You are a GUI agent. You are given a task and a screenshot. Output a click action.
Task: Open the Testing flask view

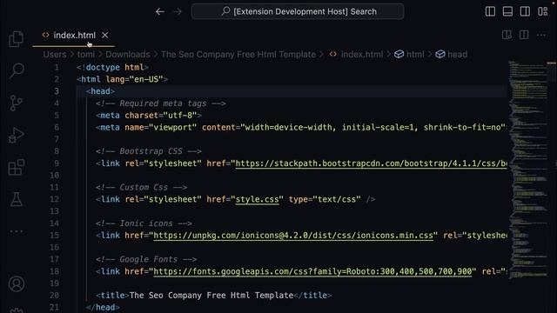tap(16, 199)
